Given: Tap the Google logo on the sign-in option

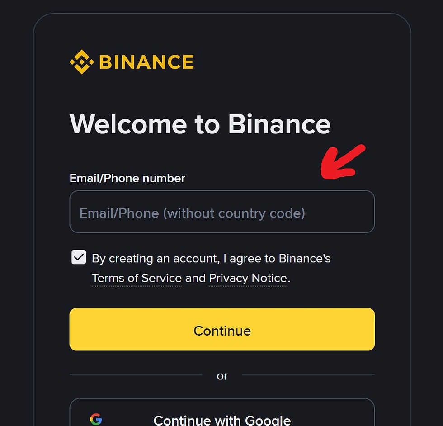Looking at the screenshot, I should point(97,419).
